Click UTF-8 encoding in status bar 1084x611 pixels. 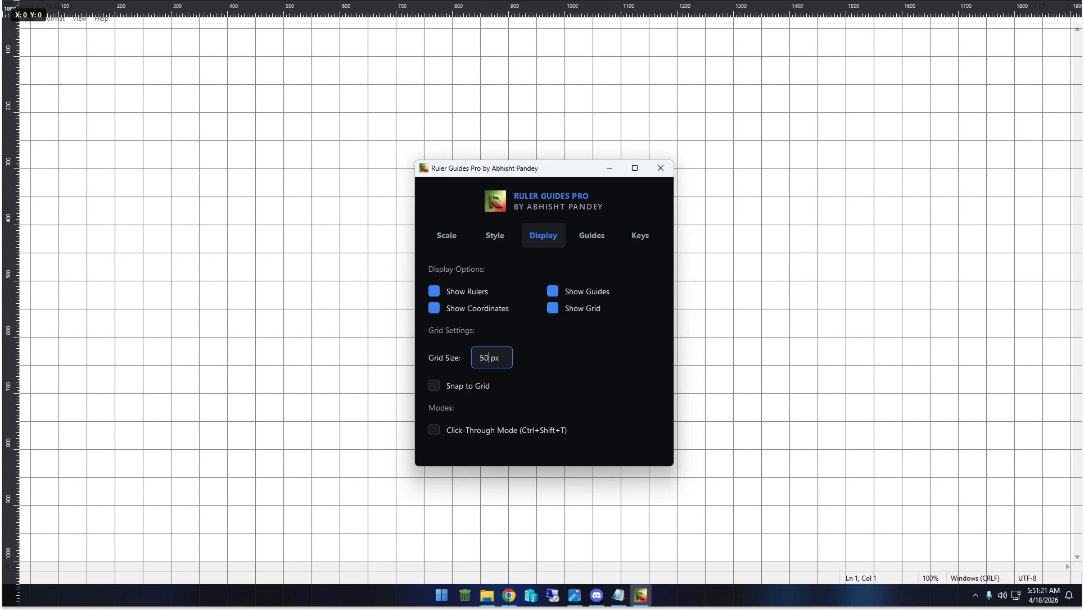pyautogui.click(x=1027, y=578)
